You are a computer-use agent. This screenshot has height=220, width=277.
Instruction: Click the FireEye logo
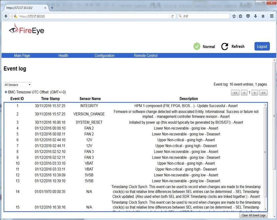point(26,29)
